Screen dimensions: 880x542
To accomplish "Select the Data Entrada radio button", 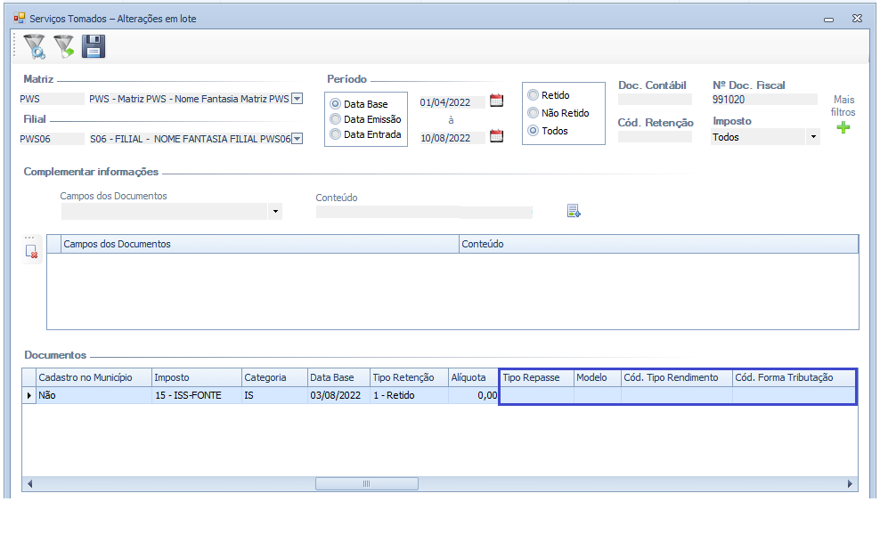I will (x=336, y=134).
